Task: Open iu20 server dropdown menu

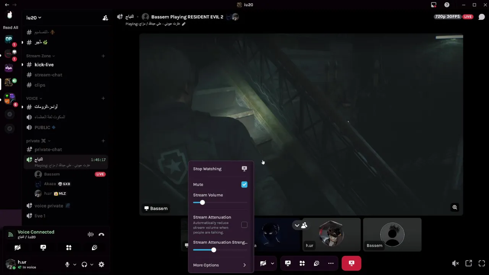Action: coord(34,18)
